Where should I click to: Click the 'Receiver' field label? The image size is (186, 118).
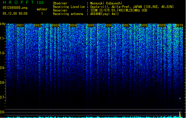coord(60,10)
